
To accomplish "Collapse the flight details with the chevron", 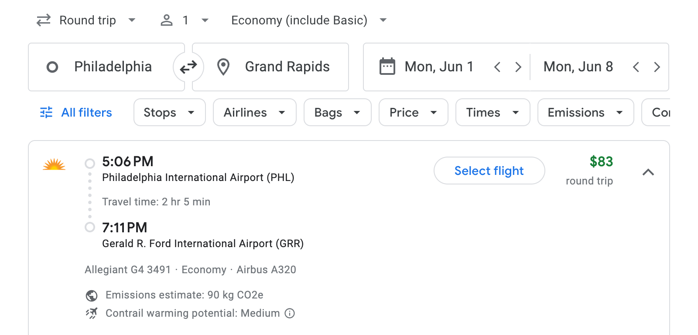I will [x=649, y=172].
